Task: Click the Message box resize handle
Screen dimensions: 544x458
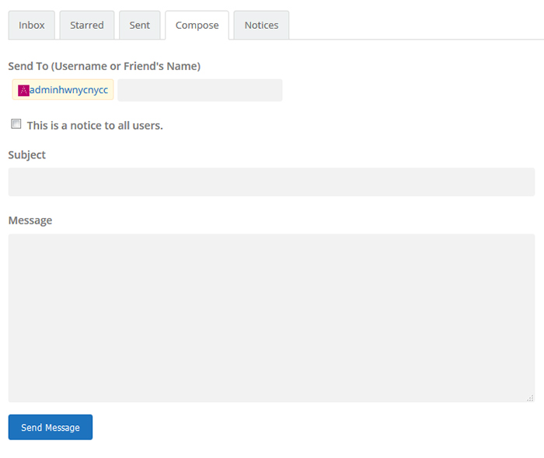Action: click(x=530, y=397)
